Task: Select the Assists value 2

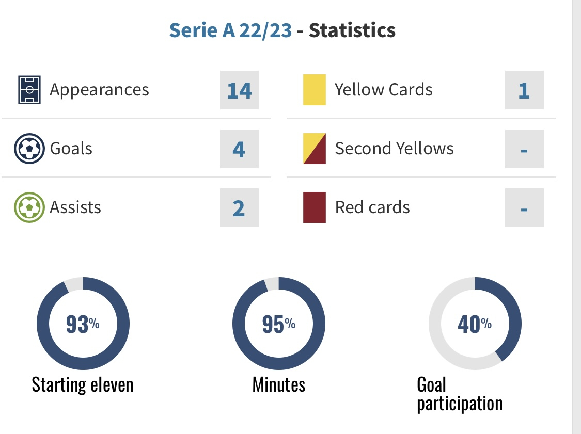Action: click(x=239, y=208)
